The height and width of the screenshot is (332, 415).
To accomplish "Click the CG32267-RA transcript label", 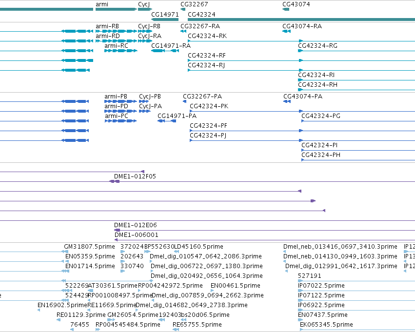I will tap(200, 26).
